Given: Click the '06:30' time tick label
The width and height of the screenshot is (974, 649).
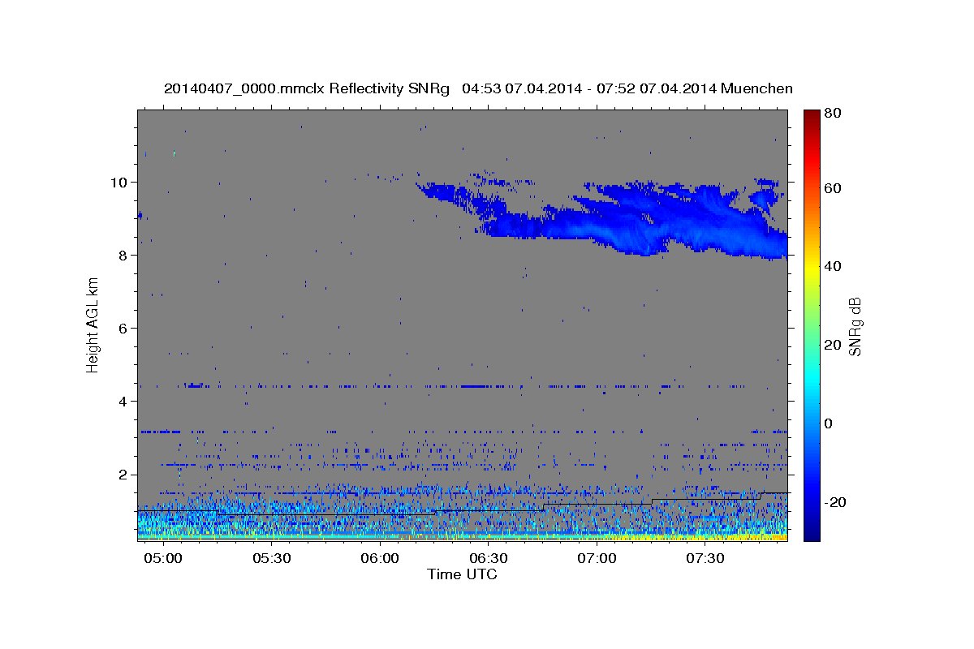Looking at the screenshot, I should [489, 558].
